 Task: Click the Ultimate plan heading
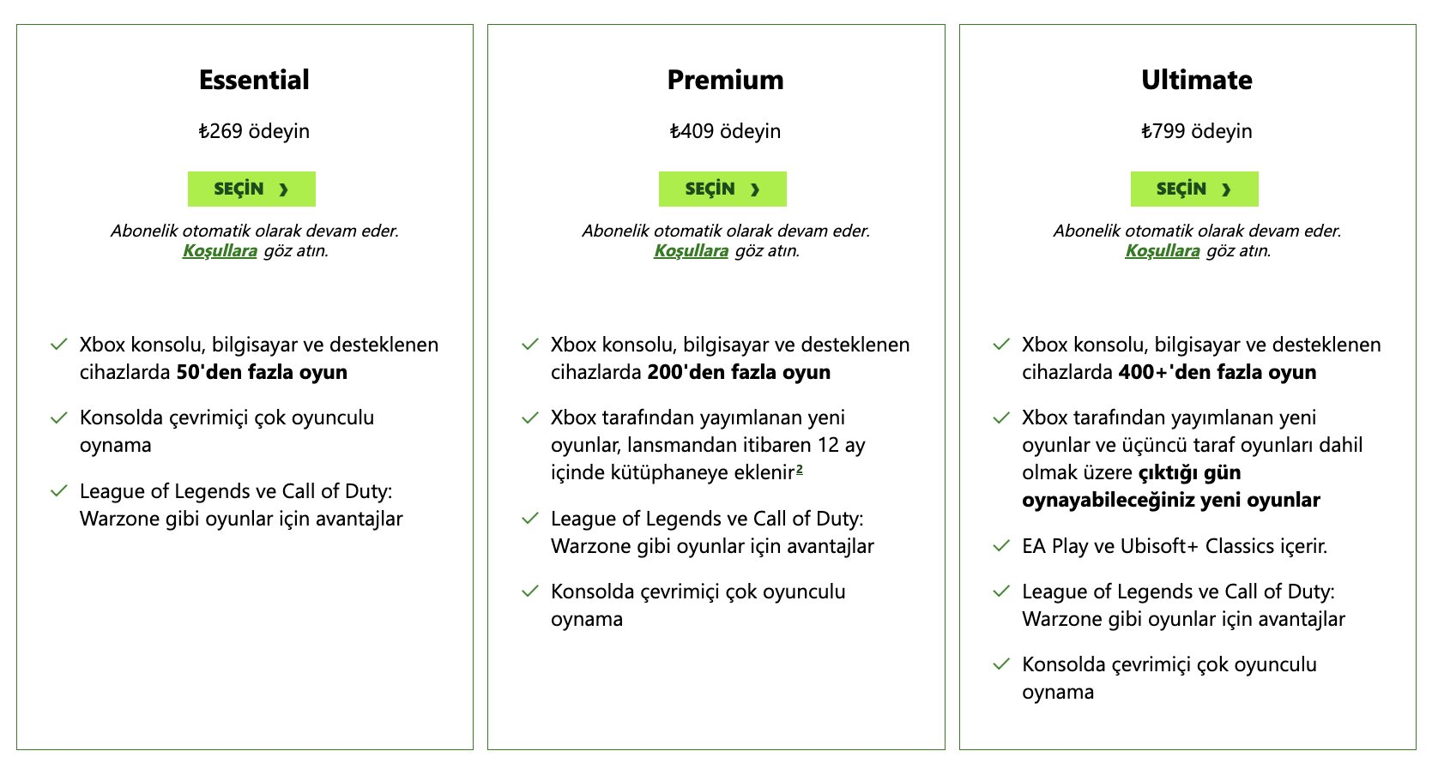(x=1197, y=80)
